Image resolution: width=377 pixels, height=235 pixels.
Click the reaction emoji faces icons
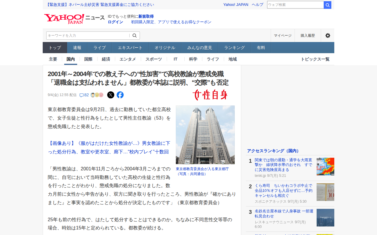pyautogui.click(x=97, y=95)
